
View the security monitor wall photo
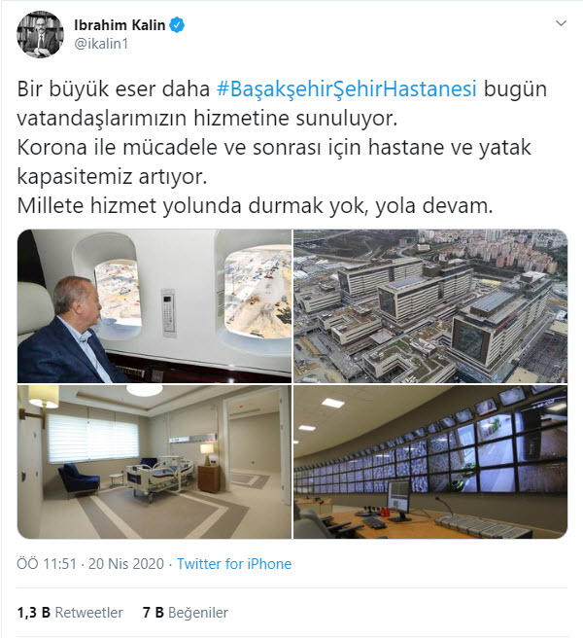point(430,462)
